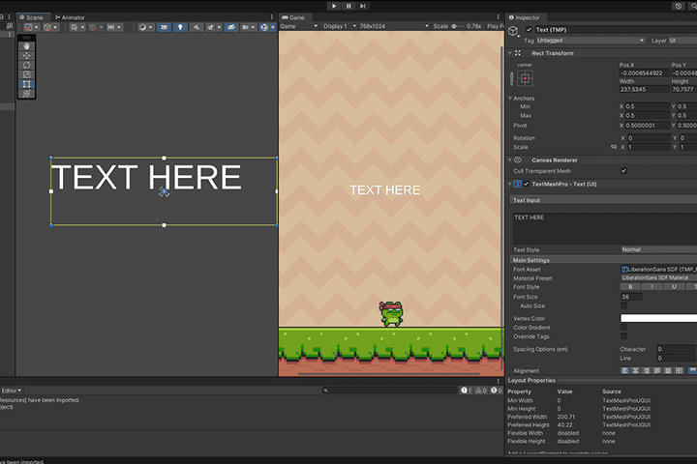Click the Width value field
The width and height of the screenshot is (697, 464).
tap(644, 89)
